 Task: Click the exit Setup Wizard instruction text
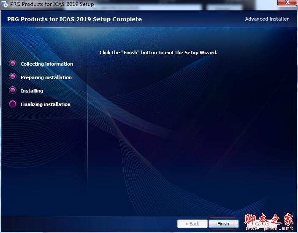[x=158, y=53]
